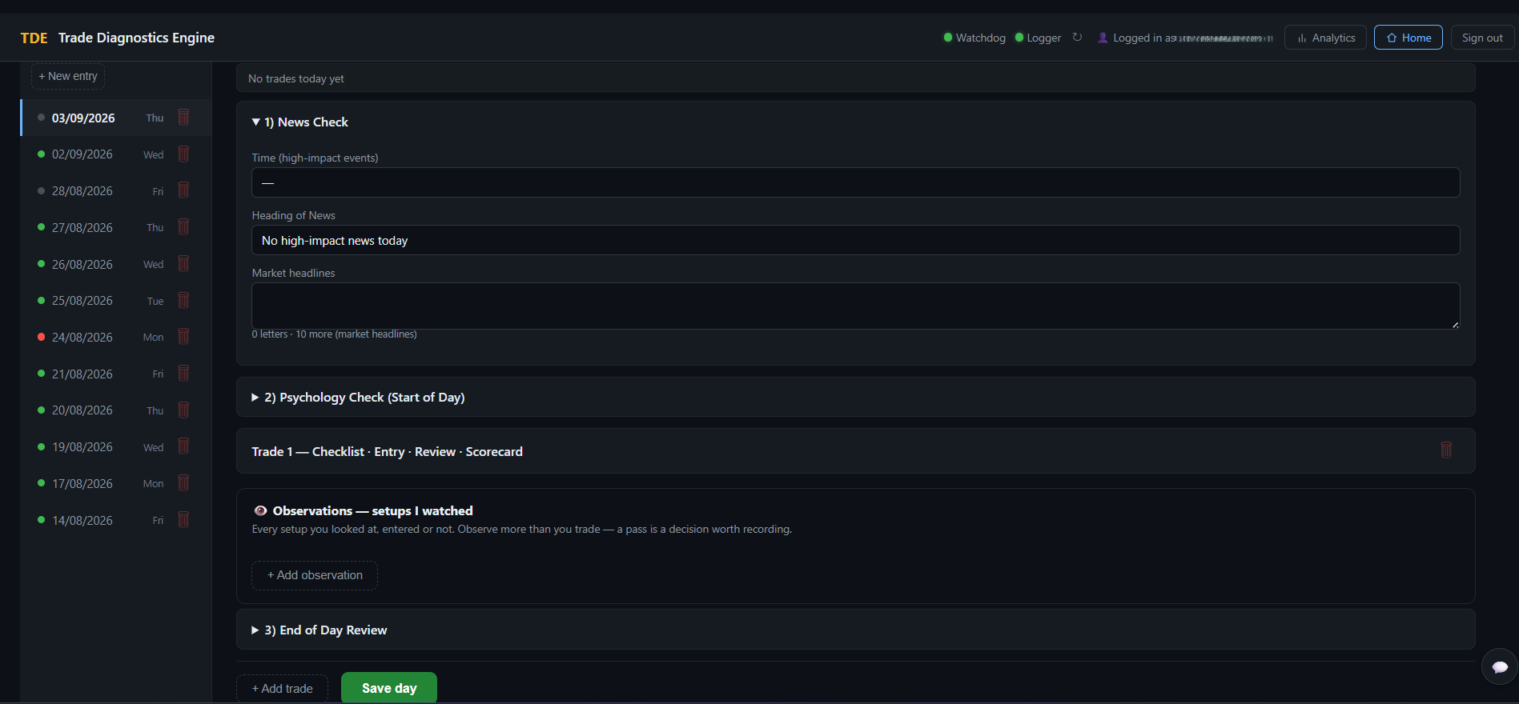Image resolution: width=1519 pixels, height=704 pixels.
Task: Click trash icon next to 24/08/2026 entry
Action: tap(183, 337)
